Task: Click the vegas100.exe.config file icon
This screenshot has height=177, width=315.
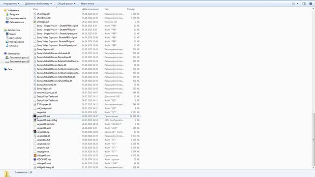Action: pos(35,120)
